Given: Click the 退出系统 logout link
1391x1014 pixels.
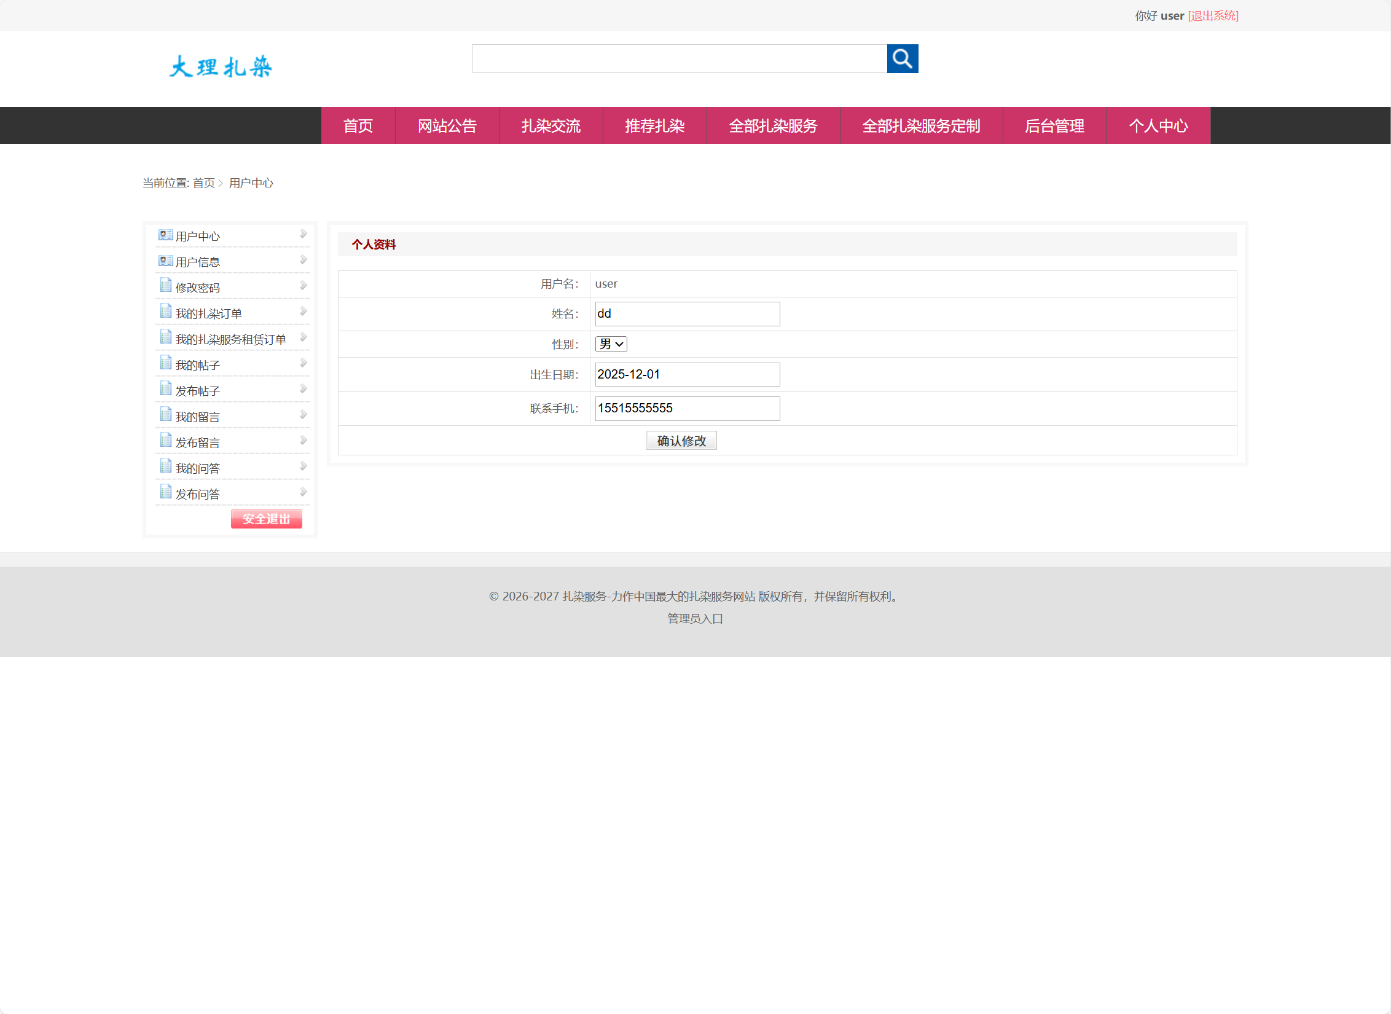Looking at the screenshot, I should click(x=1213, y=15).
